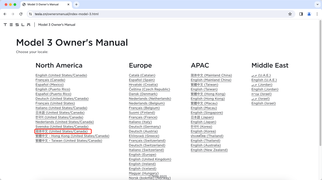Open 한국어 (United States/Canada) manual
The image size is (322, 180).
59,117
